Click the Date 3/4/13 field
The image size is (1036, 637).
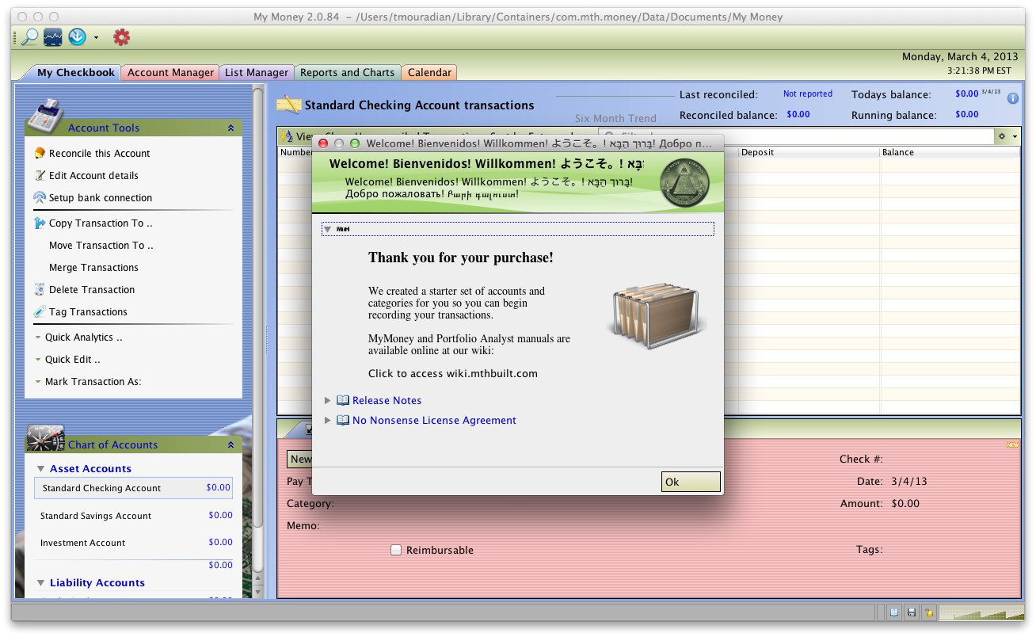coord(908,481)
